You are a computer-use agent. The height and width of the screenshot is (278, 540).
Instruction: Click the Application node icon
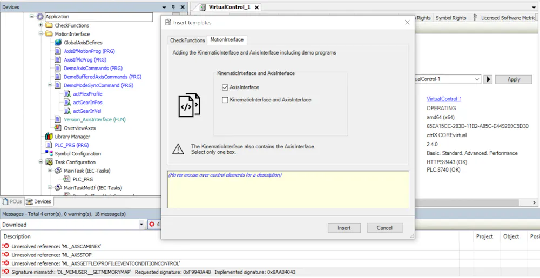tap(40, 17)
